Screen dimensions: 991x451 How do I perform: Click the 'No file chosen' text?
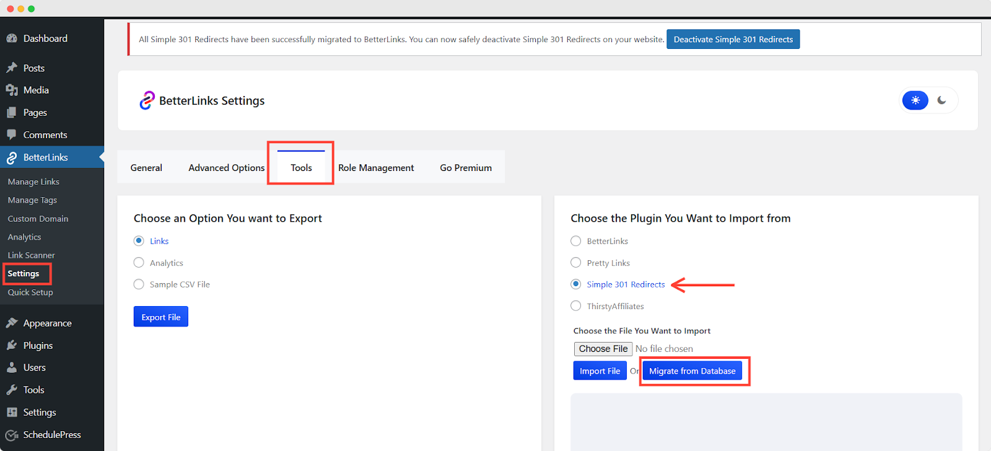pos(664,349)
